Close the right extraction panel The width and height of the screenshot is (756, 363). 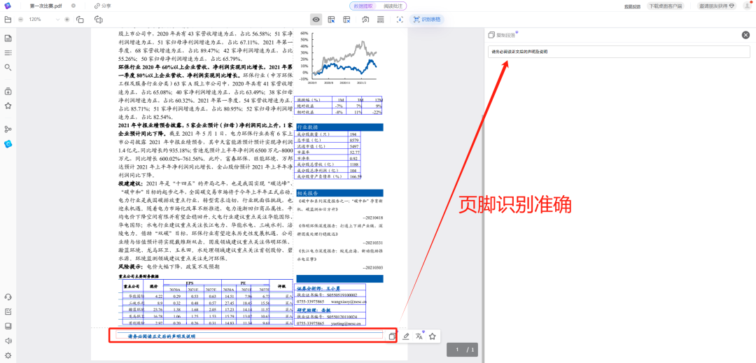click(x=745, y=35)
